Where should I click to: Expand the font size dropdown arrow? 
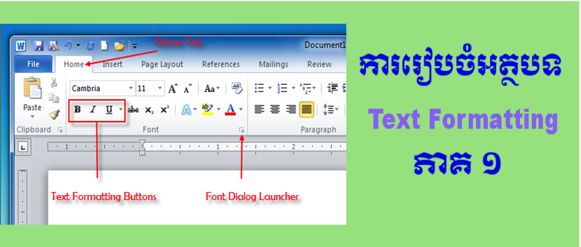(x=160, y=89)
